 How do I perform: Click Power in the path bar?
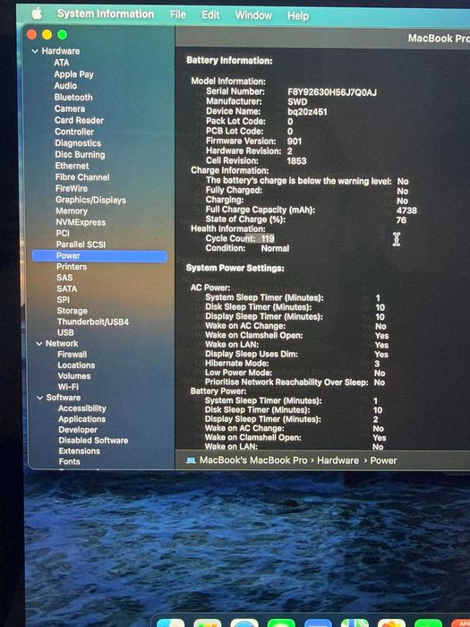[383, 460]
